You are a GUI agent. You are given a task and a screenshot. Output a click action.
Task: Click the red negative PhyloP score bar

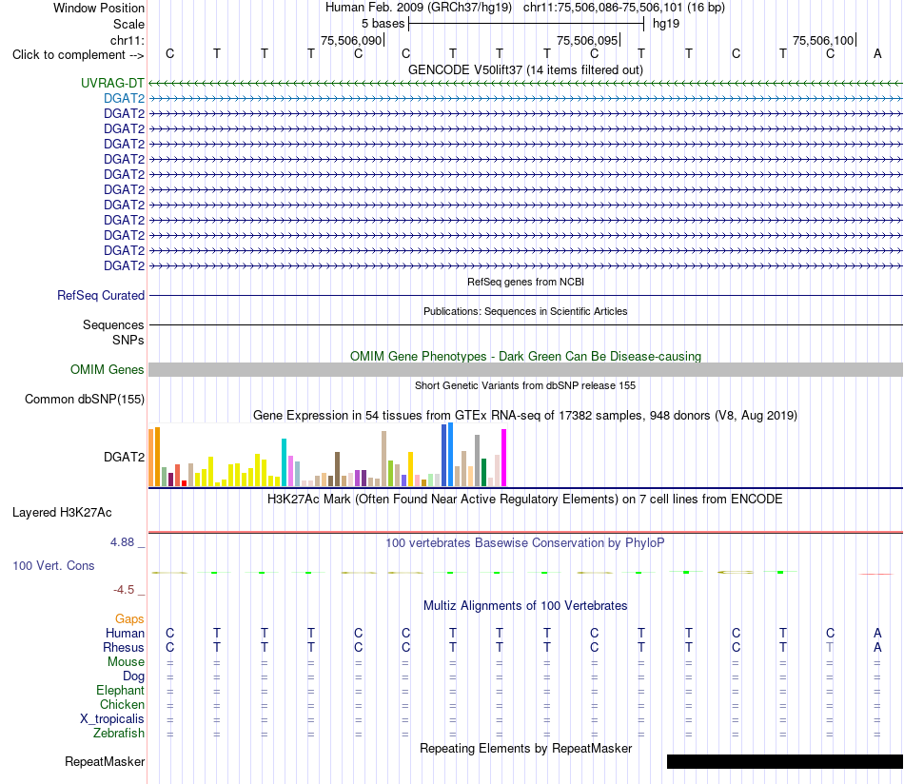coord(876,574)
